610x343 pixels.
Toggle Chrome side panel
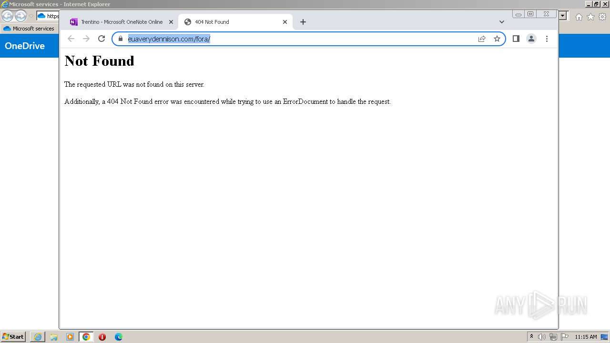tap(516, 39)
